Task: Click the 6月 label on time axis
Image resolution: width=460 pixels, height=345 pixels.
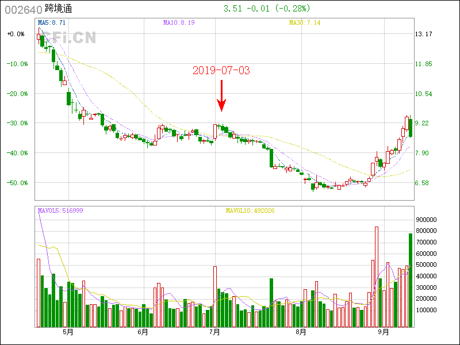Action: (143, 332)
